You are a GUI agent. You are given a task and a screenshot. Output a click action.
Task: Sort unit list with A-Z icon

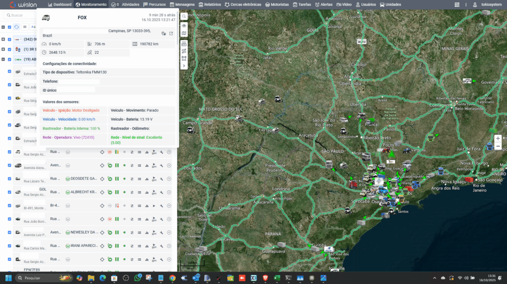33,27
